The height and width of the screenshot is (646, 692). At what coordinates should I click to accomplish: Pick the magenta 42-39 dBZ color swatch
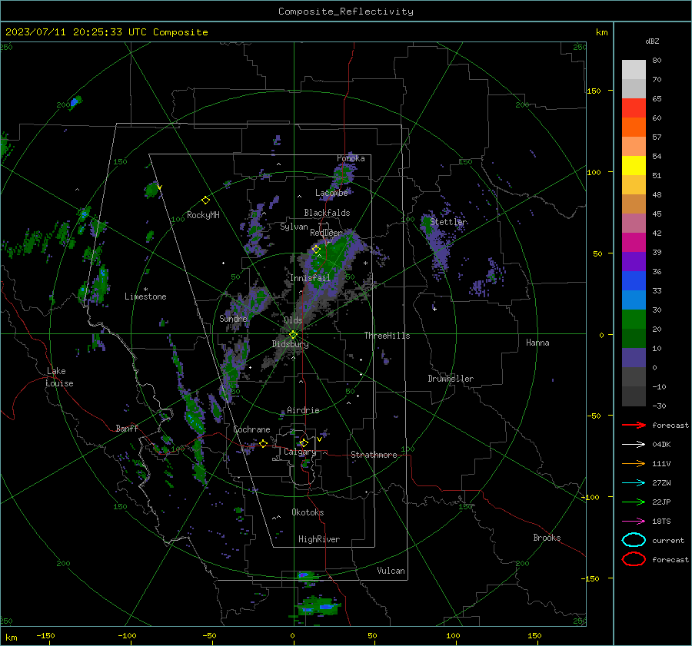coord(634,243)
